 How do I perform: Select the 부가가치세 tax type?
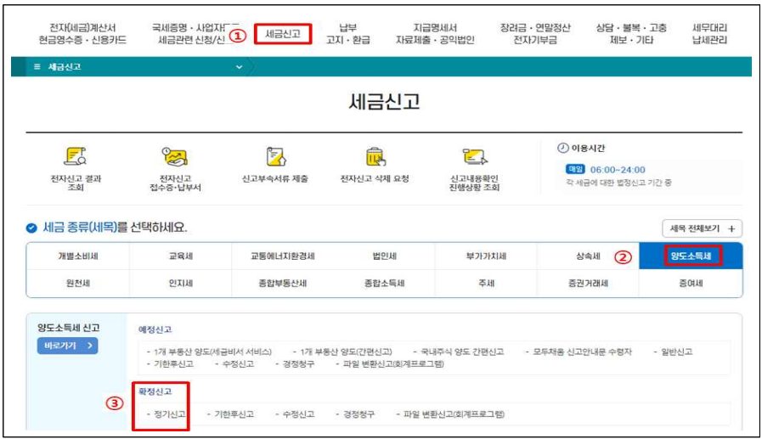click(x=486, y=256)
